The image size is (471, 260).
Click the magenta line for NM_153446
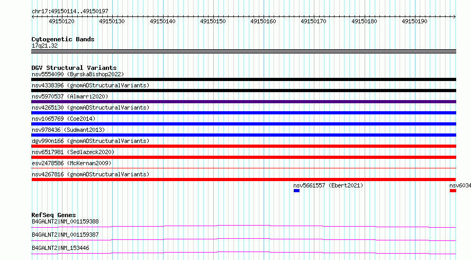pos(243,253)
